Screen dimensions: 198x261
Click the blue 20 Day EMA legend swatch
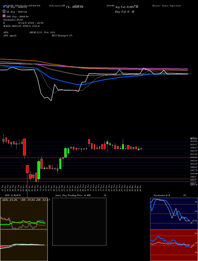[x=4, y=6]
